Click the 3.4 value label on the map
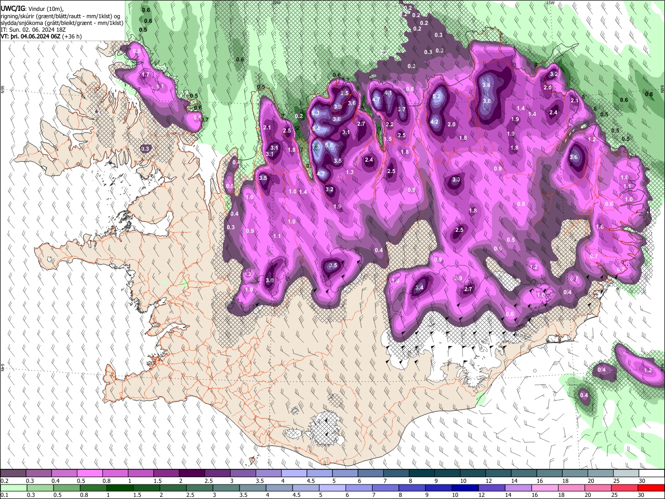 (x=420, y=287)
